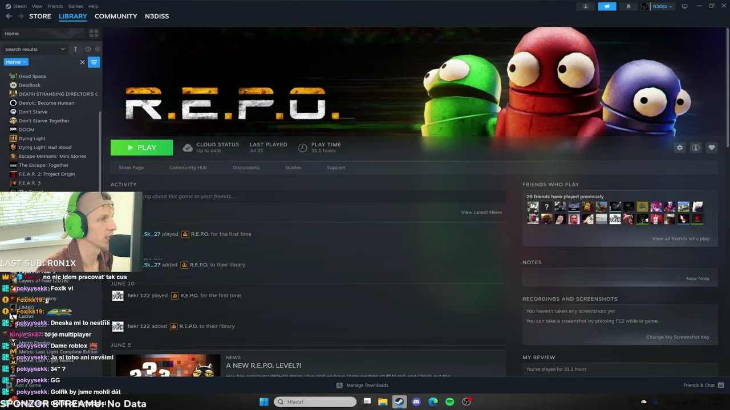
Task: Toggle the advanced filters panel
Action: (x=94, y=62)
